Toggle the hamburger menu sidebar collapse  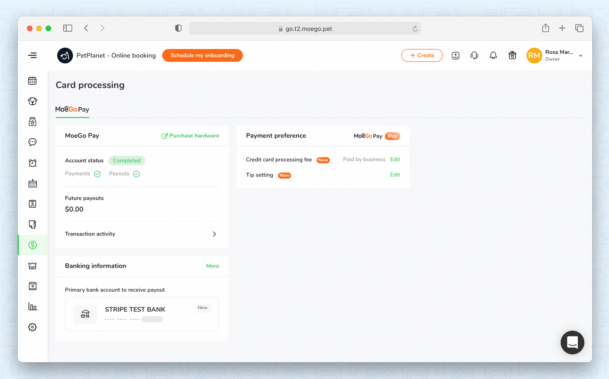tap(33, 55)
